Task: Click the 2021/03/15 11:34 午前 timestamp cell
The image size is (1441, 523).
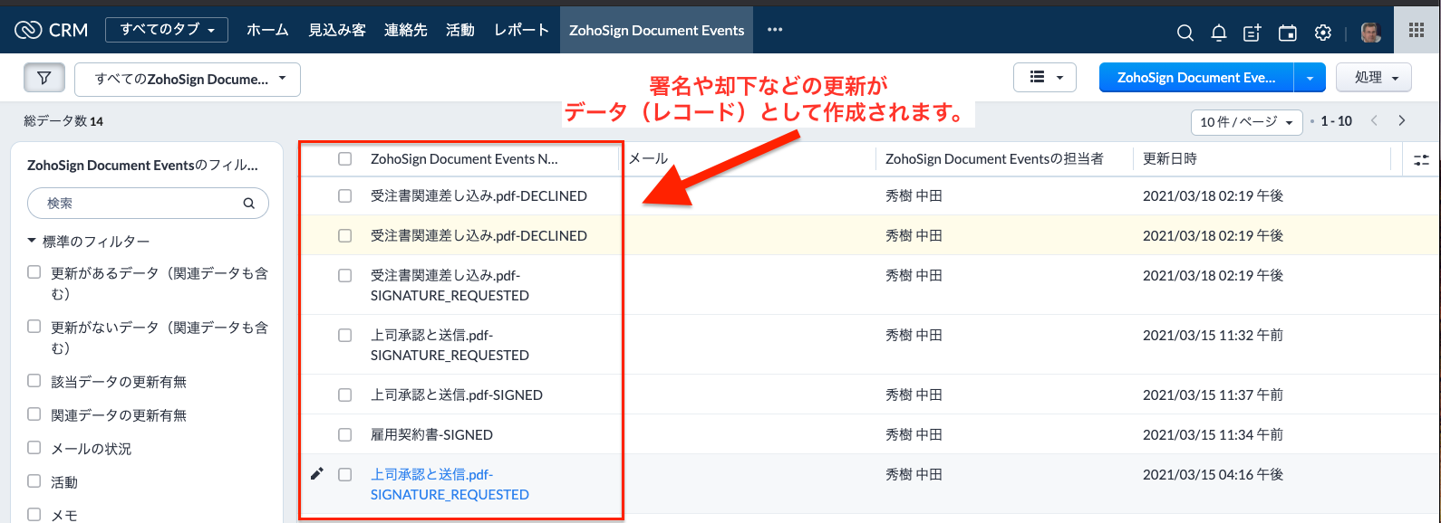Action: [1213, 434]
